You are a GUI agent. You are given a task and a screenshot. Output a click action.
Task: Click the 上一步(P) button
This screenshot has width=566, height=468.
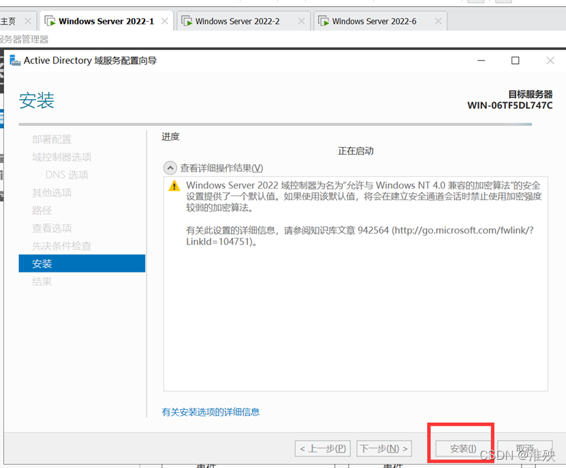(x=323, y=448)
